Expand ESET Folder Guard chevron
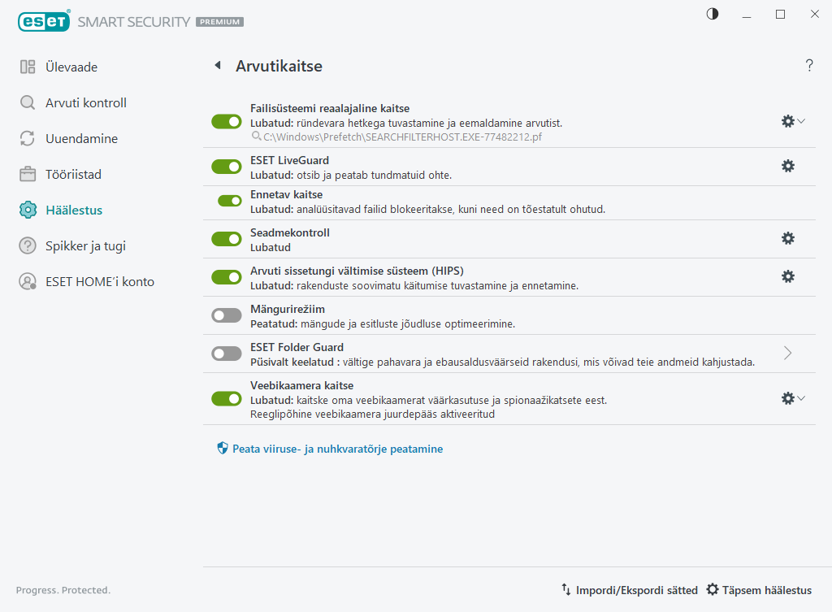Viewport: 832px width, 612px height. coord(787,353)
